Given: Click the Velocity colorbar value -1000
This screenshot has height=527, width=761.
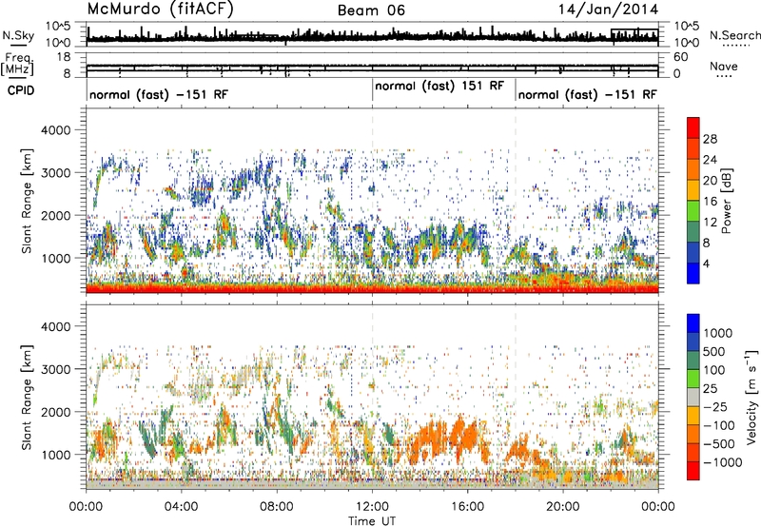Looking at the screenshot, I should pos(723,462).
